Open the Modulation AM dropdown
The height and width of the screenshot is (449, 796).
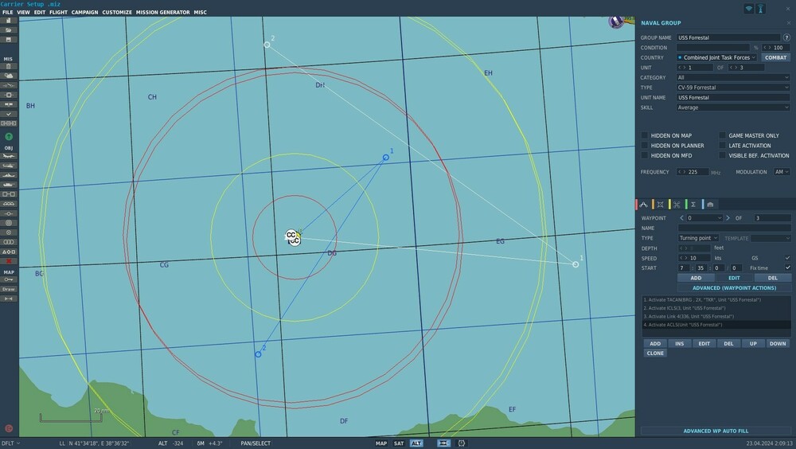(782, 172)
